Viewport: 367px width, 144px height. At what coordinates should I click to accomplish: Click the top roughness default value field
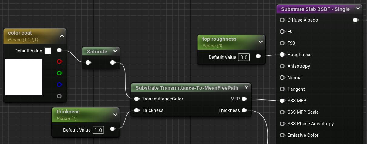(244, 57)
